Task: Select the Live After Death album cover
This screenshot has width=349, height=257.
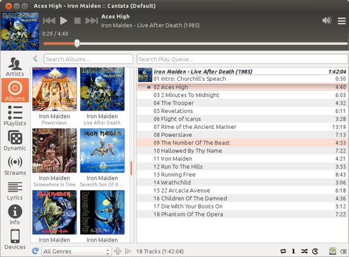Action: click(102, 89)
